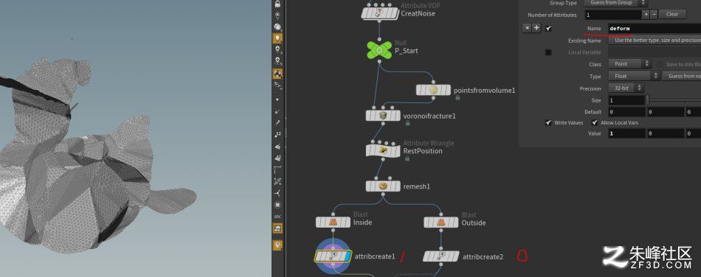
Task: Enable the Local Variable checkbox
Action: [x=548, y=52]
